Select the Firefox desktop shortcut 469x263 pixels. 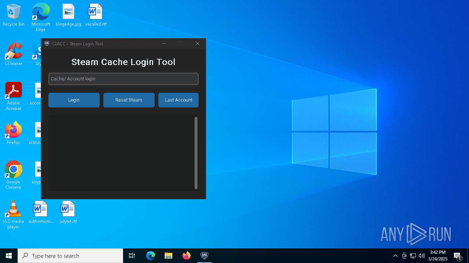coord(14,133)
